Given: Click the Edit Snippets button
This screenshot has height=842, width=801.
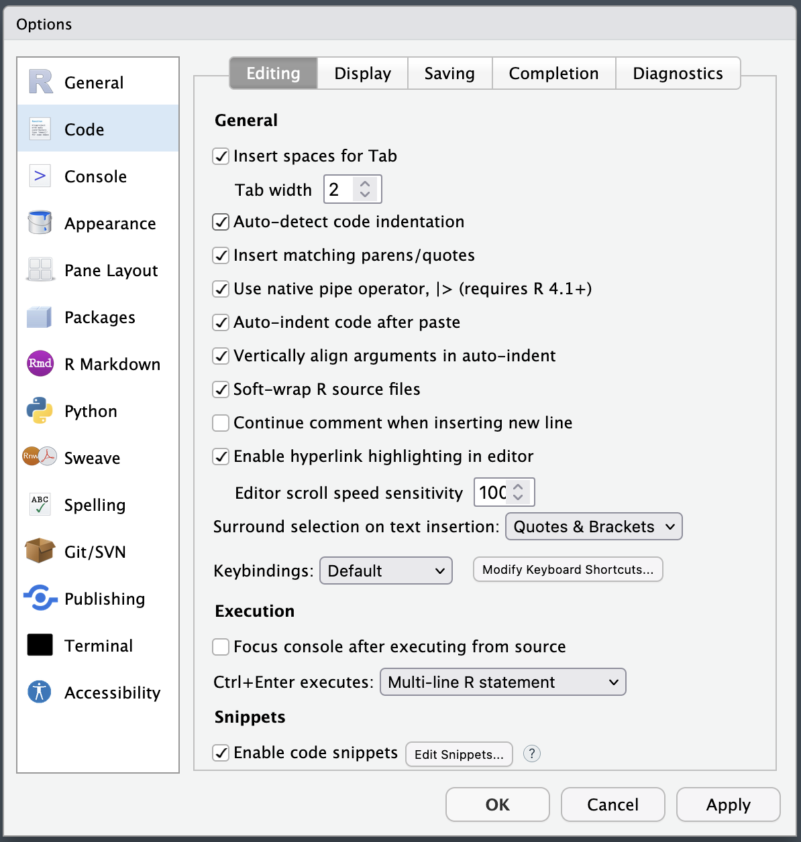Looking at the screenshot, I should [459, 754].
